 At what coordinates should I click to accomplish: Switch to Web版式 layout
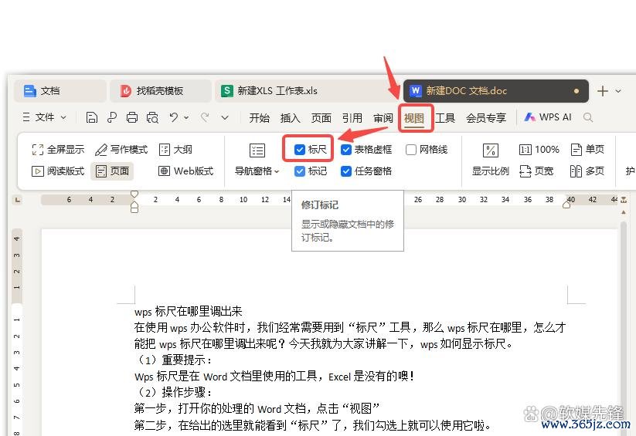coord(185,171)
